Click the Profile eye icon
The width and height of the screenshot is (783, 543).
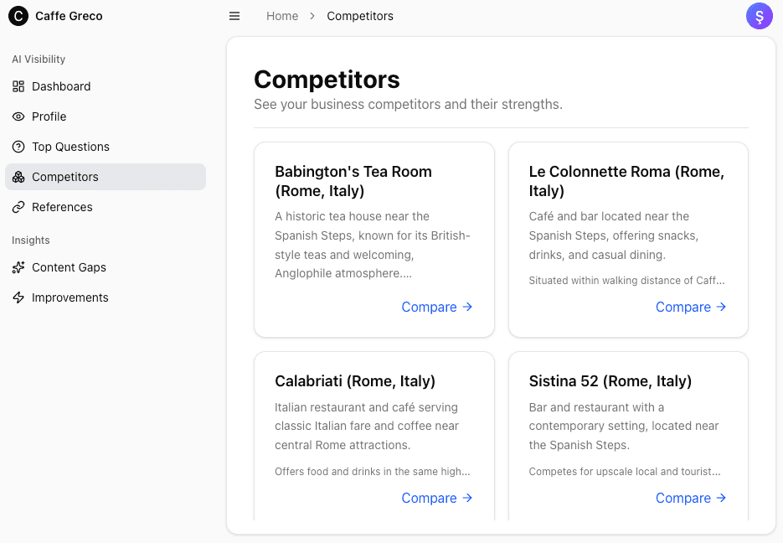click(x=18, y=116)
